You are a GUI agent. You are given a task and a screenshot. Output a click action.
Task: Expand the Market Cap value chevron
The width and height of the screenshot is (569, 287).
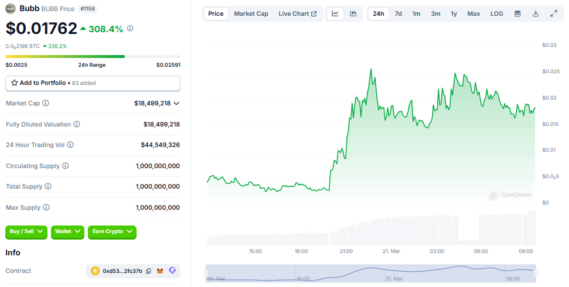click(x=176, y=104)
